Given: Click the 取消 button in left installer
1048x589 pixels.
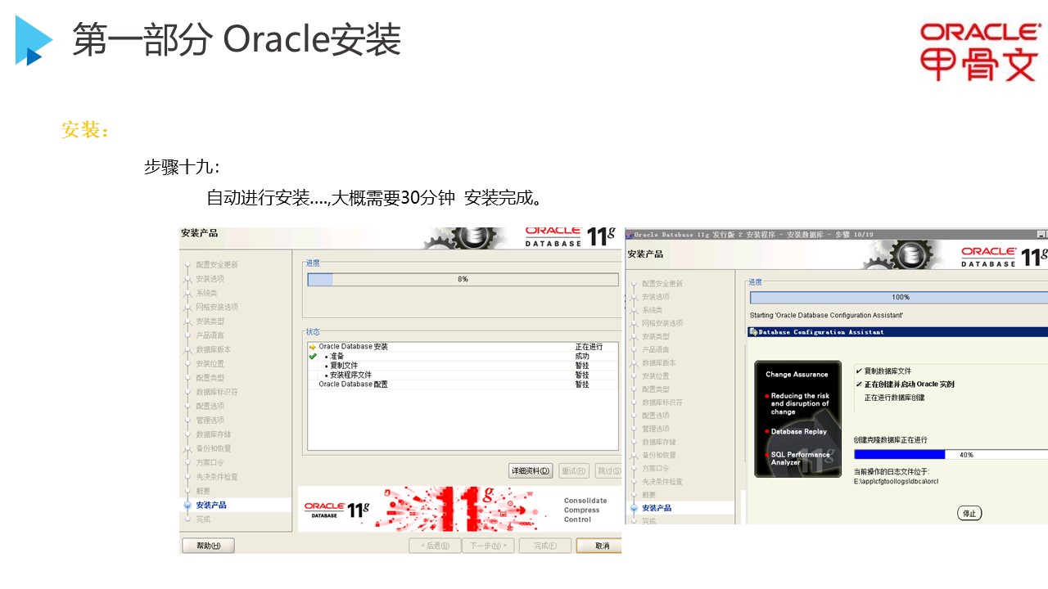Looking at the screenshot, I should [599, 546].
